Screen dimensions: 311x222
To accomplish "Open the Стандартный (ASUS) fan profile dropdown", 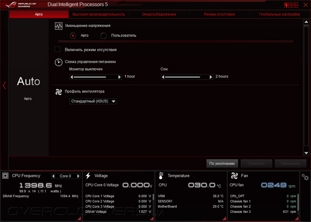I will coord(93,101).
